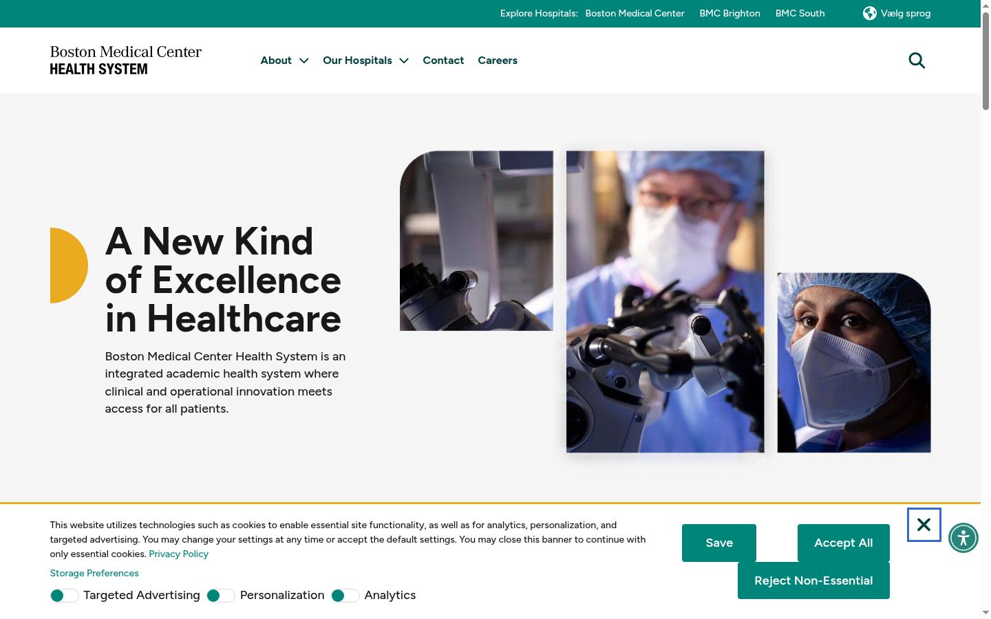991x619 pixels.
Task: Click the Accept All cookies button
Action: (x=844, y=543)
